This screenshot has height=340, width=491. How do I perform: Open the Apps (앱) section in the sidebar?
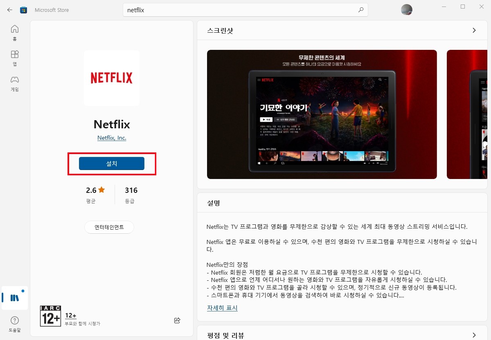coord(15,58)
